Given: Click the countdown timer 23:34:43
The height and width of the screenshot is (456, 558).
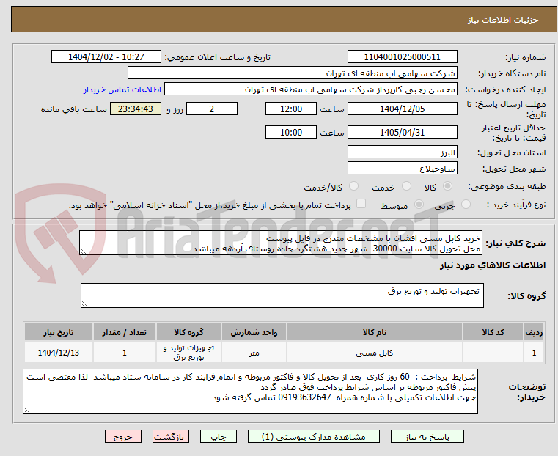Looking at the screenshot, I should (x=135, y=109).
